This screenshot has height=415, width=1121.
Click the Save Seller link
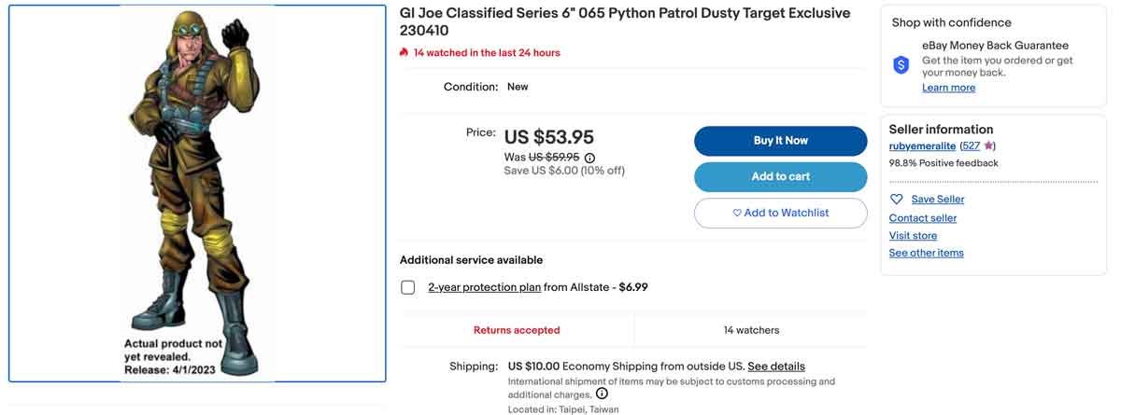pos(937,199)
